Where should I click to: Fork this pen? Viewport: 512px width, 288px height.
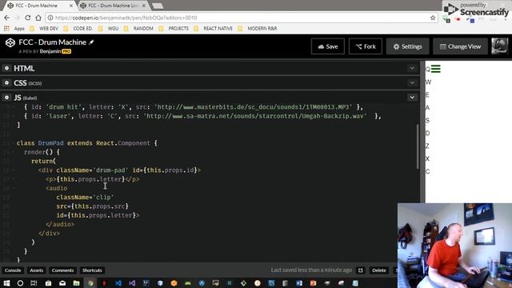[366, 46]
